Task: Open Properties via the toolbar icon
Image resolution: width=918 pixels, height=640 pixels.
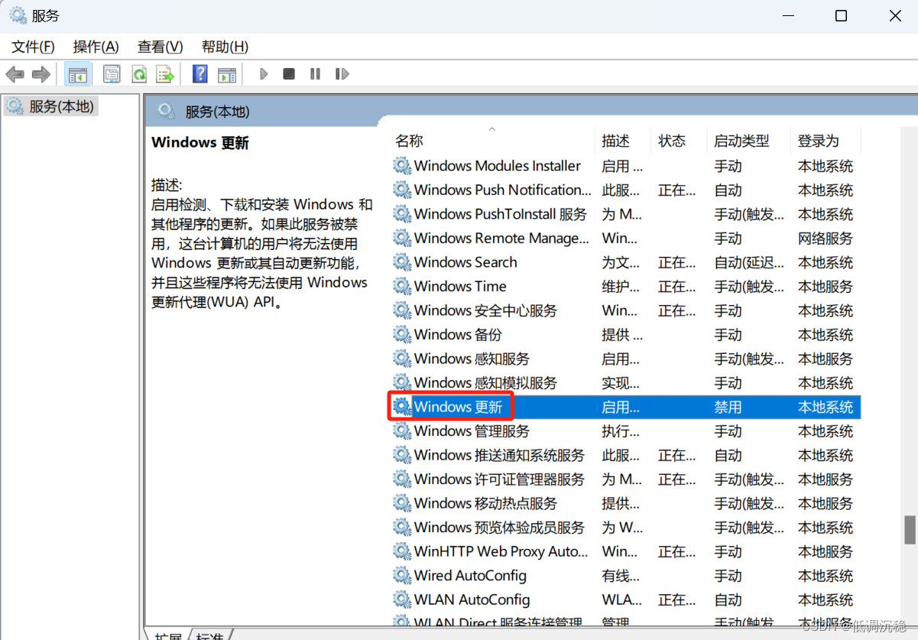Action: pos(112,74)
